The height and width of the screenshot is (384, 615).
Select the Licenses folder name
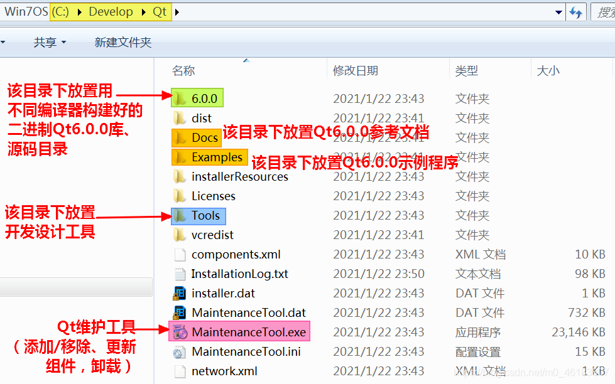214,196
